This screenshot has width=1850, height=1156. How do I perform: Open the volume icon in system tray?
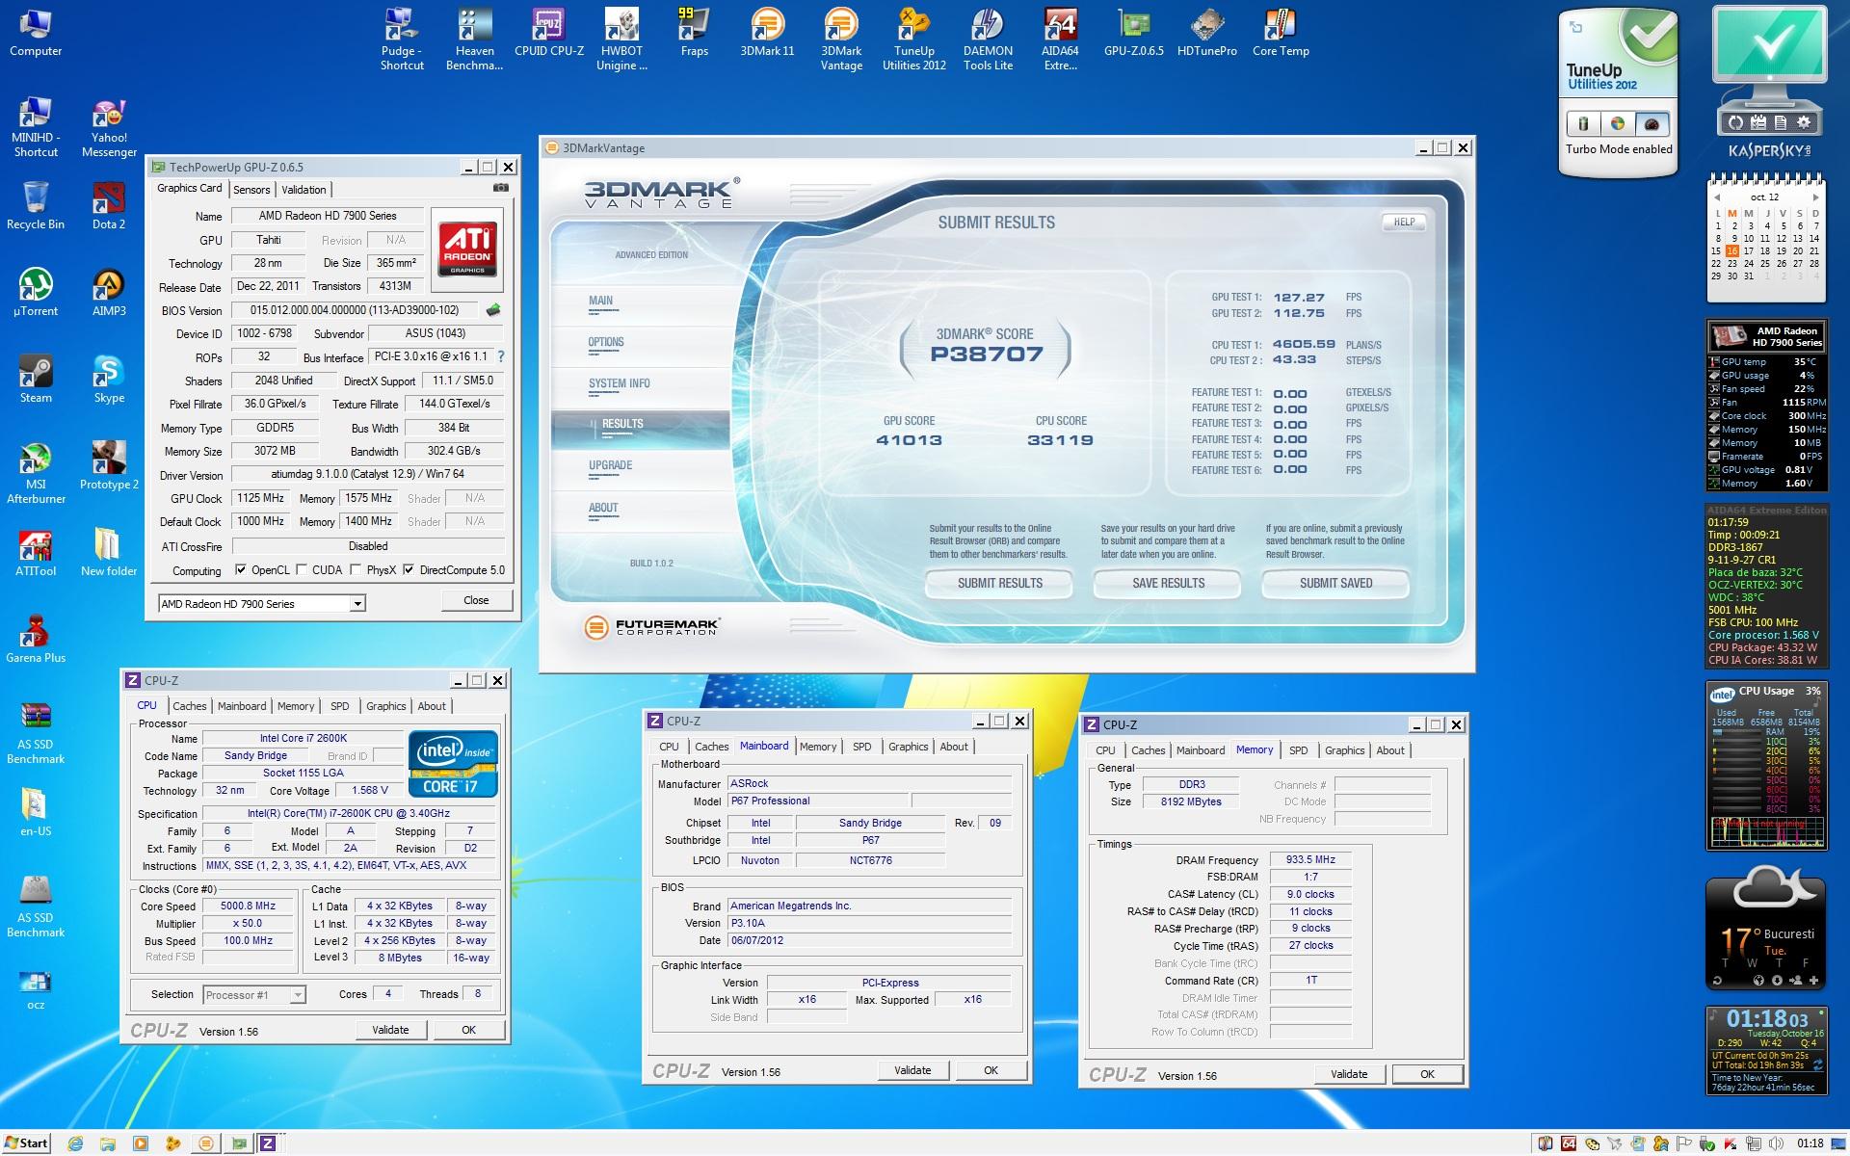point(1776,1143)
